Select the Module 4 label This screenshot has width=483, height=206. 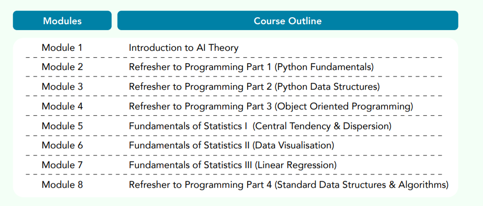62,106
